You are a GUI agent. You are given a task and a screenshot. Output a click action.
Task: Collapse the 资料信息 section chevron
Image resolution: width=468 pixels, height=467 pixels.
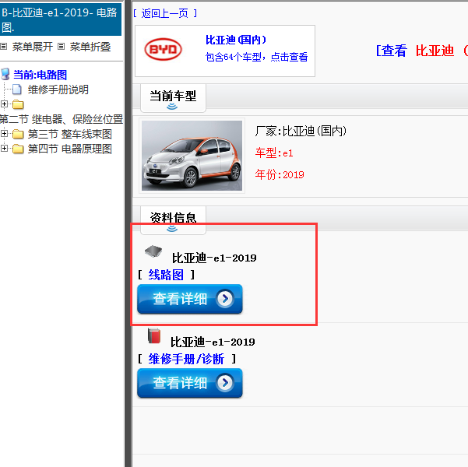tap(172, 229)
